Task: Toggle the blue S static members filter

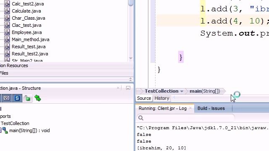Action: [17, 98]
